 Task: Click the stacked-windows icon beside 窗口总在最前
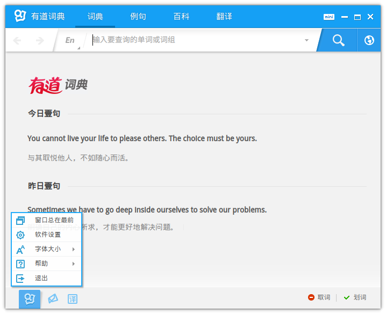tap(20, 221)
